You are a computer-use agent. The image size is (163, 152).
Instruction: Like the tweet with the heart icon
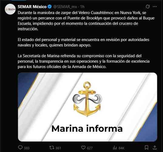pos(83,147)
